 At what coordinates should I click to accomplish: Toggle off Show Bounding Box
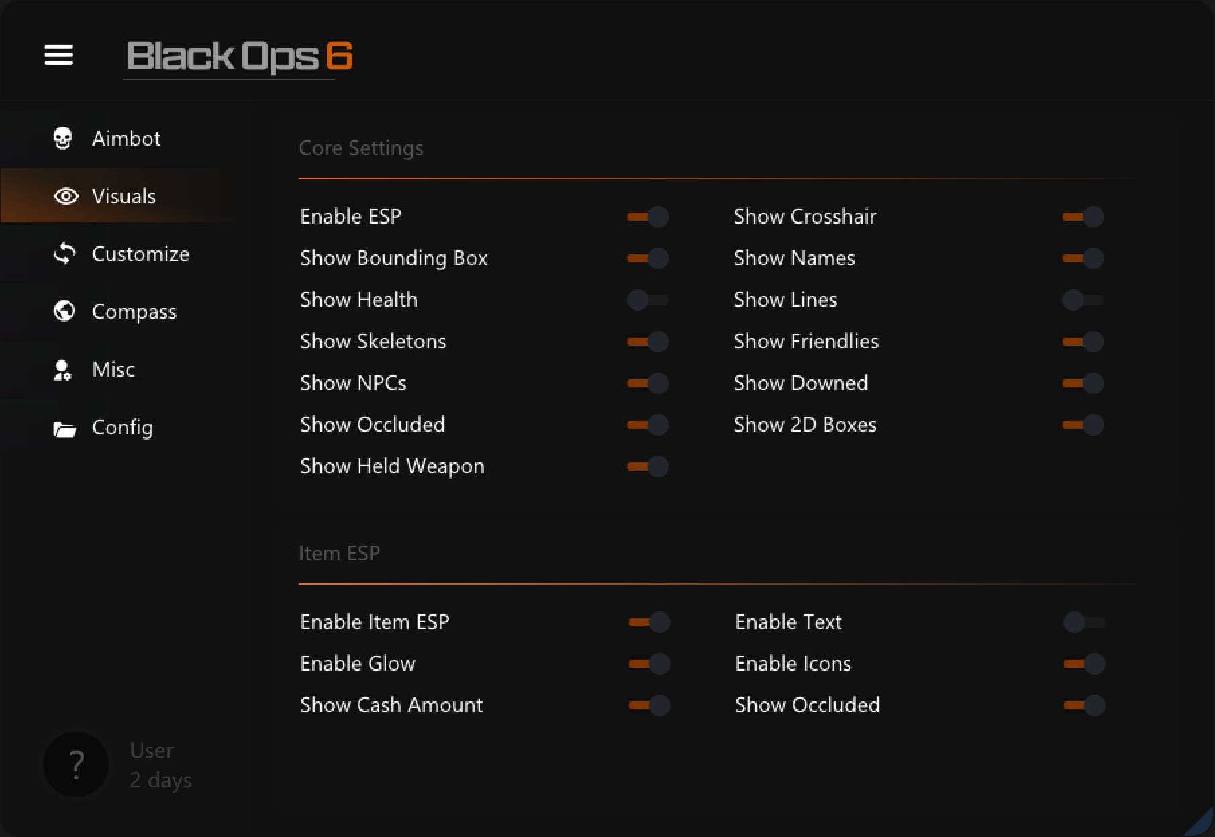[647, 258]
